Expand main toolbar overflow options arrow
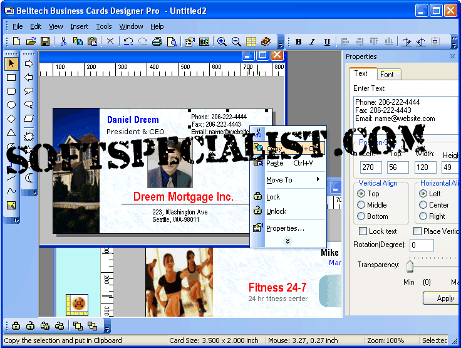Screen dimensions: 461x348 281,44
